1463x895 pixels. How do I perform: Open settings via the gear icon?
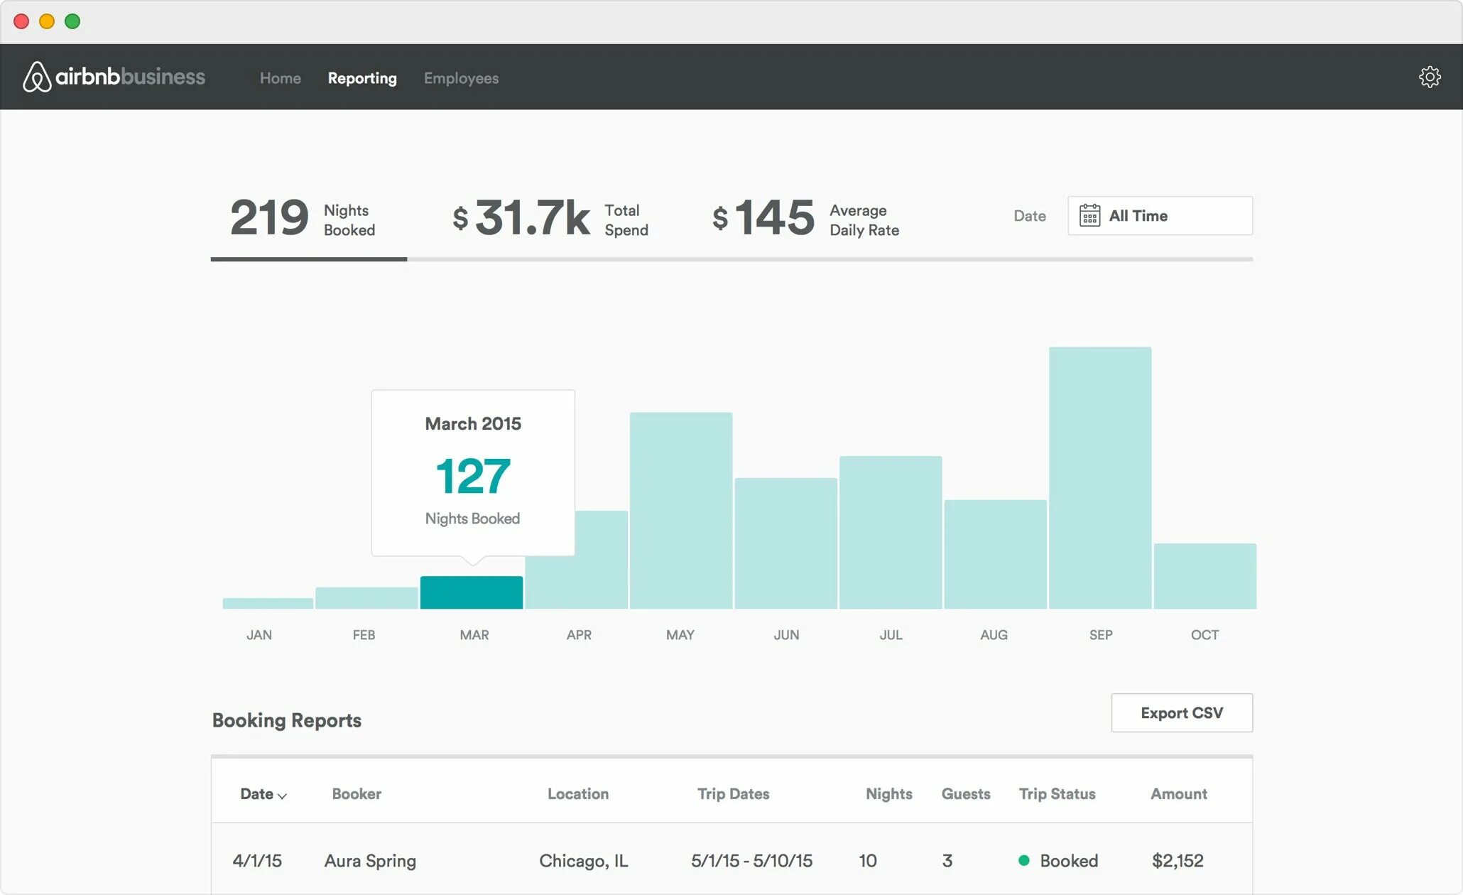pyautogui.click(x=1429, y=77)
